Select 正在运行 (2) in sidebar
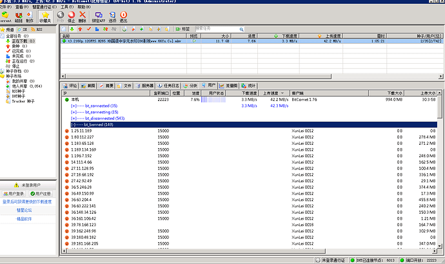 [x=20, y=61]
